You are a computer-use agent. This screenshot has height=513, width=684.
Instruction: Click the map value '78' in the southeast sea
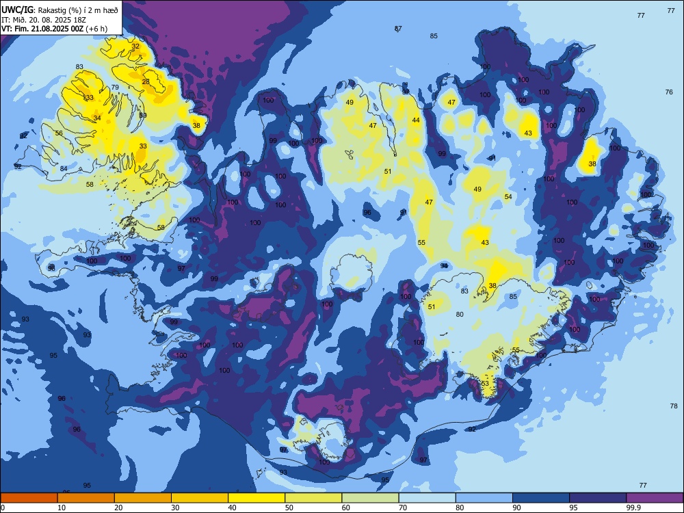pyautogui.click(x=674, y=406)
